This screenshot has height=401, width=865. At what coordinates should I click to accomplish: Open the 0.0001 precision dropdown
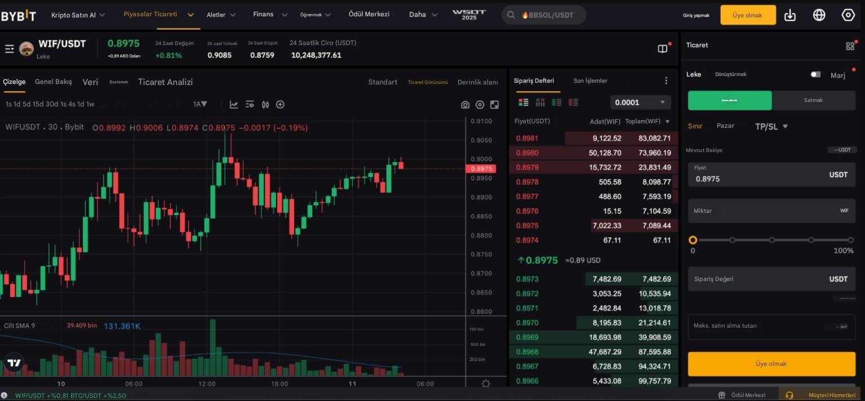click(640, 102)
